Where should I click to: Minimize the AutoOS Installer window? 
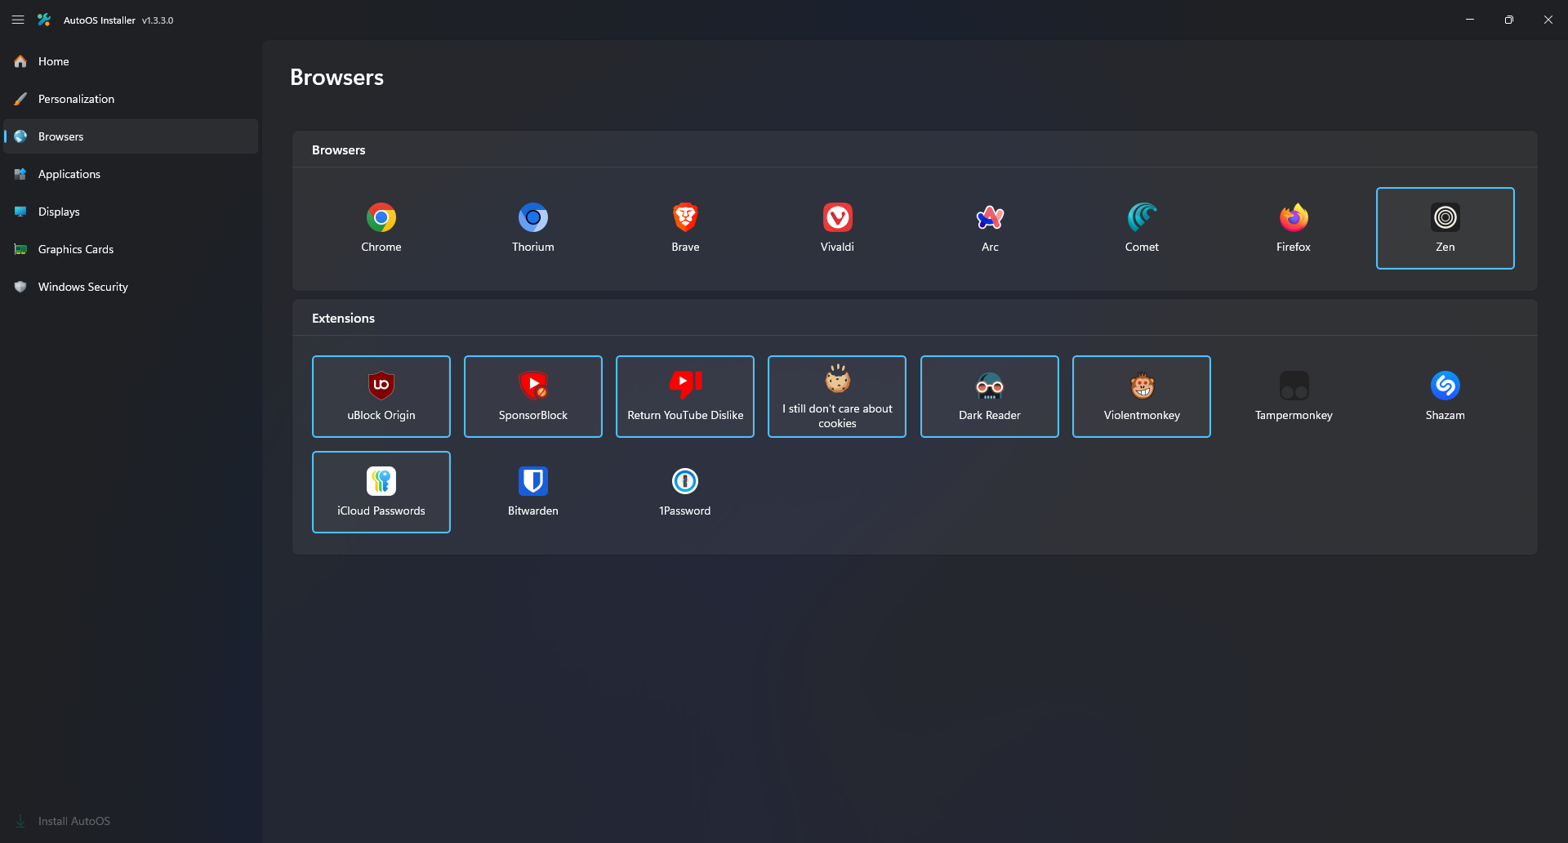pyautogui.click(x=1470, y=20)
